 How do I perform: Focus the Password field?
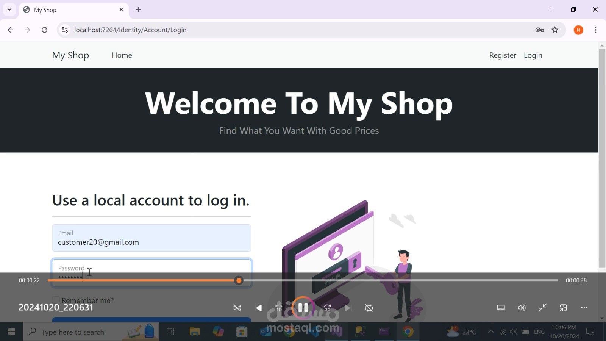click(151, 273)
